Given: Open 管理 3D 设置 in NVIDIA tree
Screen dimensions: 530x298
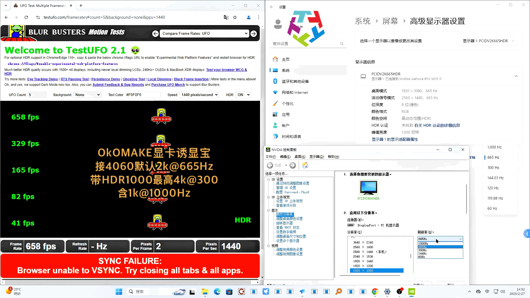Looking at the screenshot, I should pyautogui.click(x=286, y=188).
